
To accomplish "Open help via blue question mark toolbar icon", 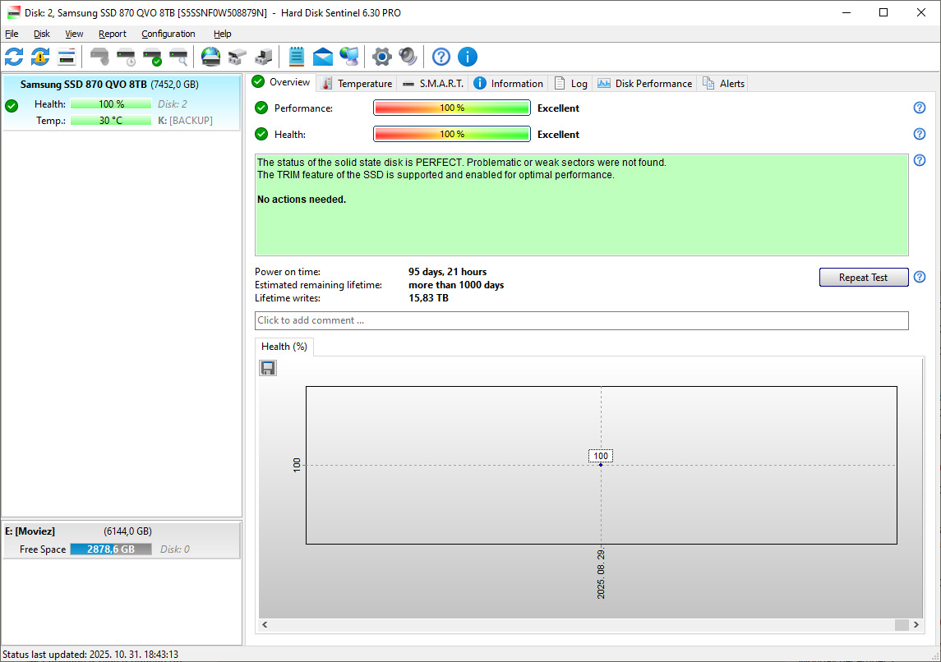I will coord(441,57).
